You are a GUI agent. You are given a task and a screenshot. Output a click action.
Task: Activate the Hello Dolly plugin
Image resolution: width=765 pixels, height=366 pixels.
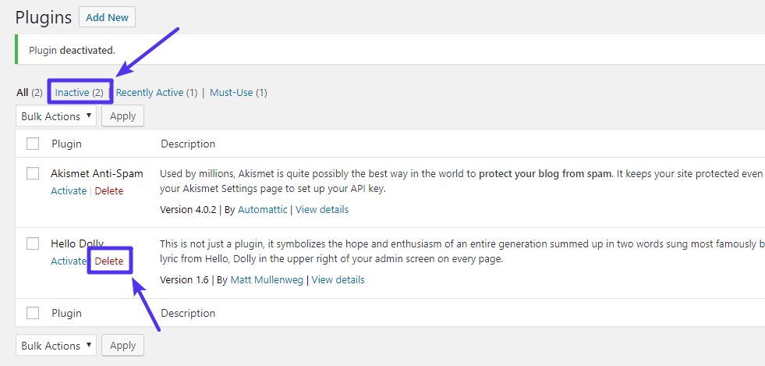click(69, 261)
